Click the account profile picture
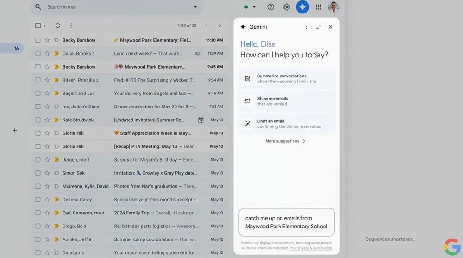This screenshot has height=258, width=463. point(334,7)
